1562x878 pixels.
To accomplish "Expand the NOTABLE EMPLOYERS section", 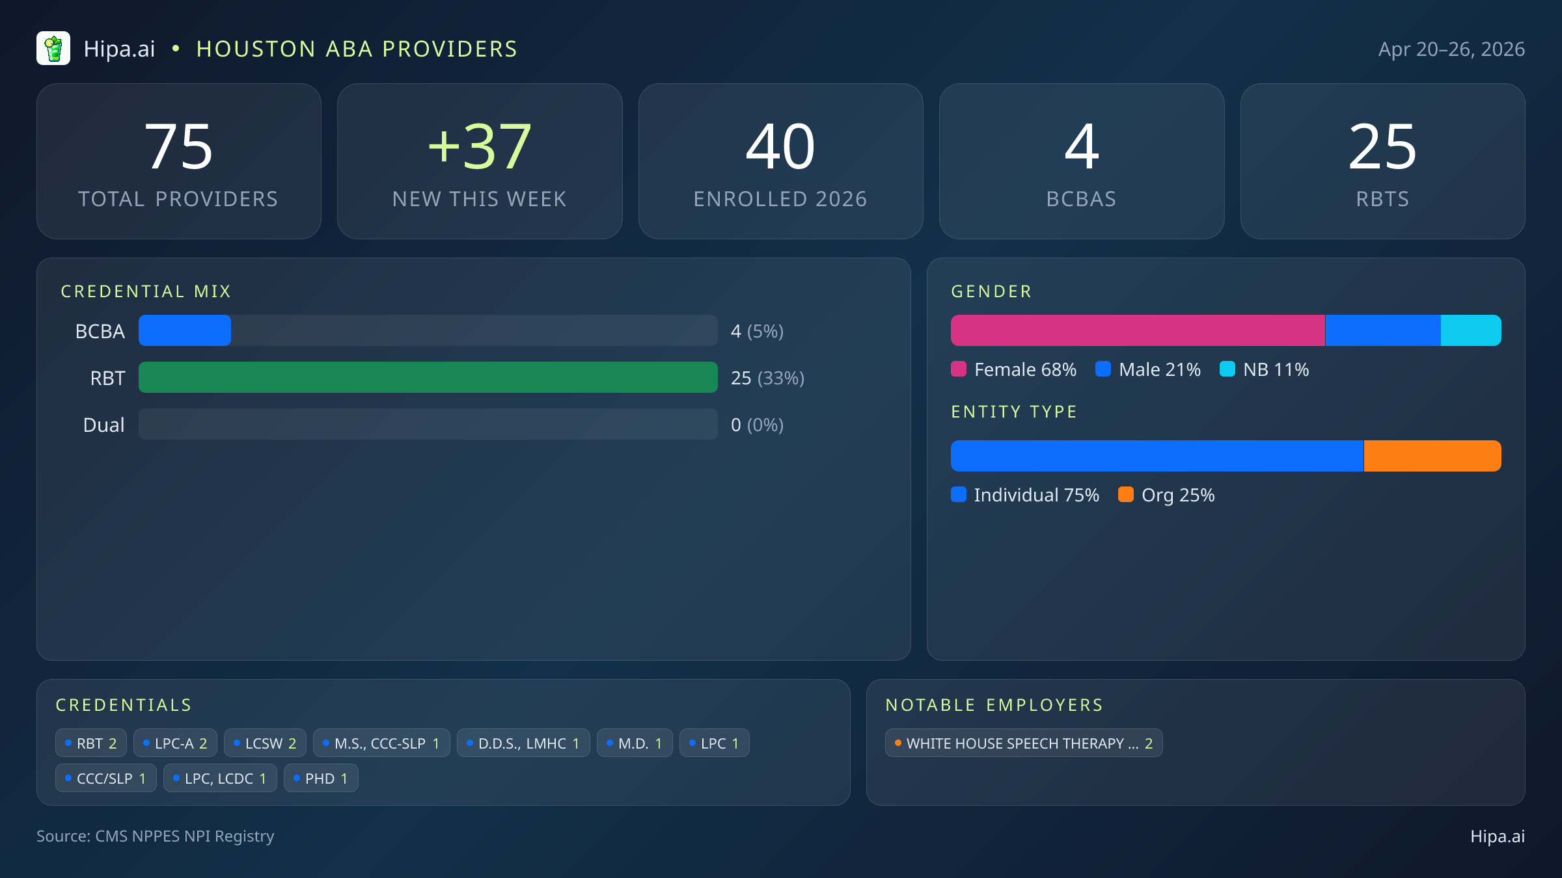I will [994, 704].
